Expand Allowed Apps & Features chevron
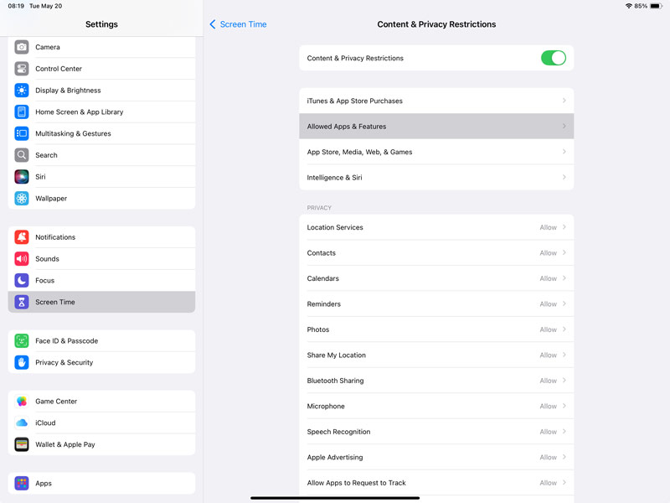The image size is (670, 503). click(564, 127)
